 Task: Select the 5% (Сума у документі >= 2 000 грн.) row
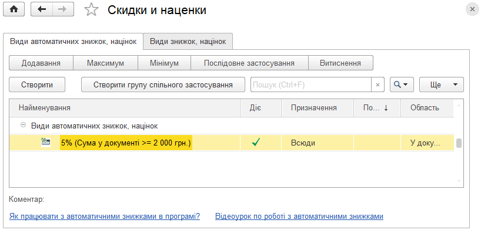click(232, 143)
